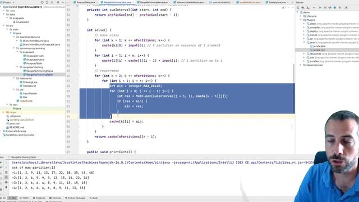
Task: Open the Project panel gear settings
Action: click(58, 2)
